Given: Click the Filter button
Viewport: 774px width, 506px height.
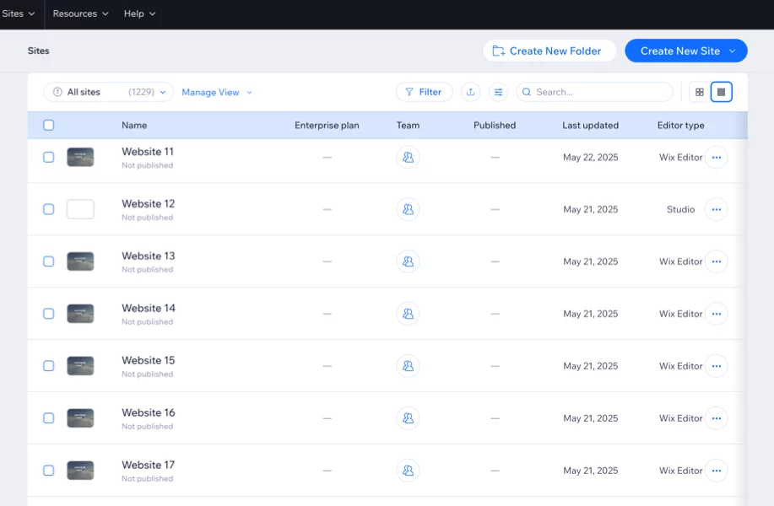Looking at the screenshot, I should tap(424, 92).
